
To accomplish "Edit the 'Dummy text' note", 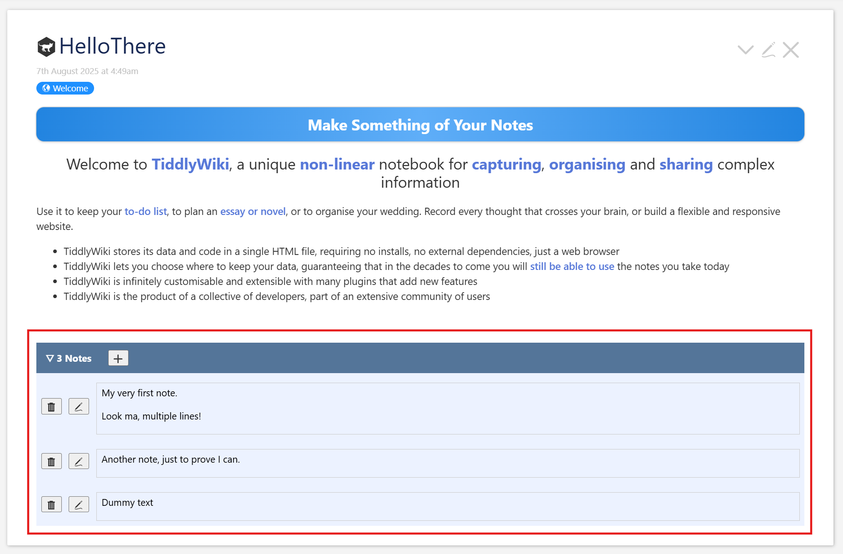I will (79, 505).
